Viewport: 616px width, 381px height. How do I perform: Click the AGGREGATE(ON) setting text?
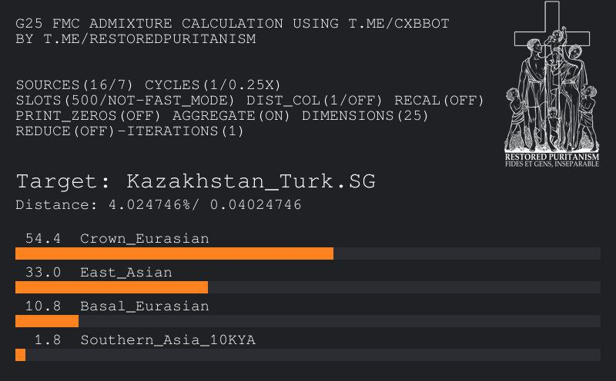pyautogui.click(x=231, y=116)
